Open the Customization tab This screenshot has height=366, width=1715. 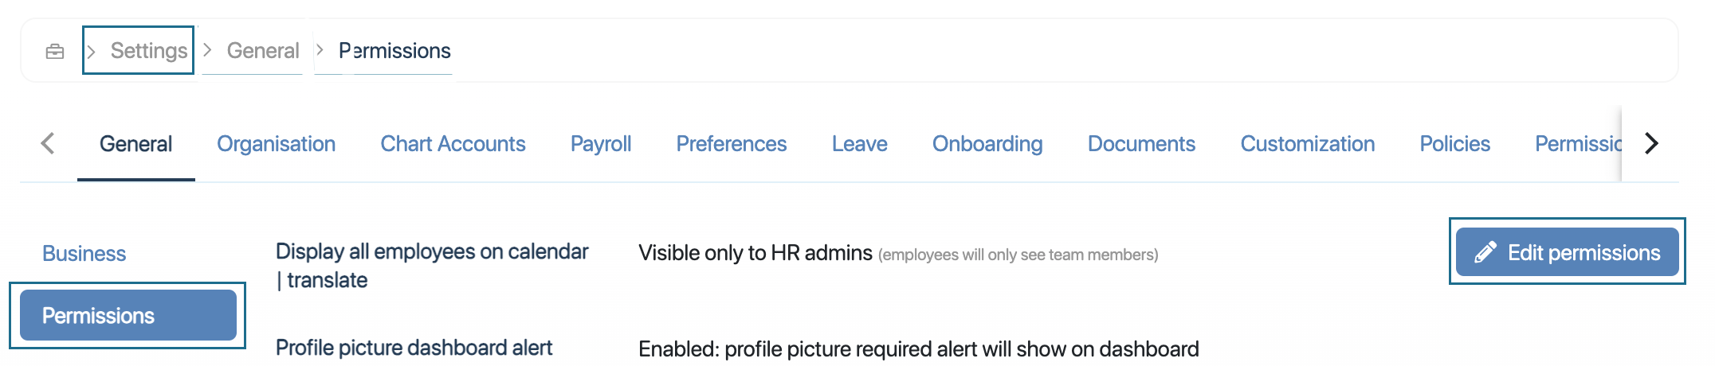click(1307, 144)
